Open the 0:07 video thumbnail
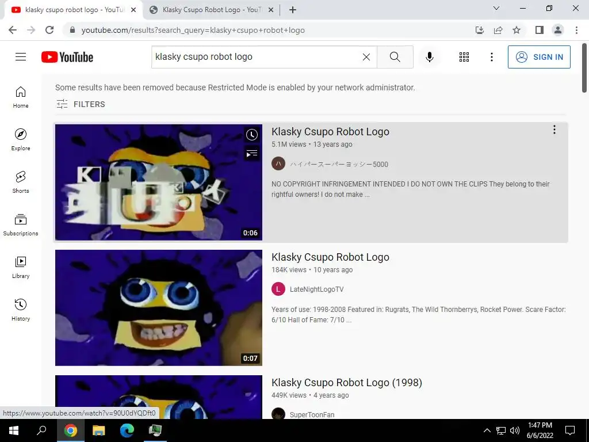 tap(159, 308)
